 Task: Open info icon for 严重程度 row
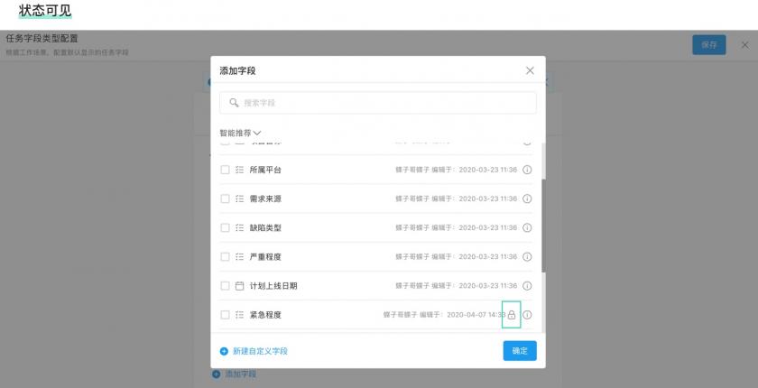[x=527, y=256]
